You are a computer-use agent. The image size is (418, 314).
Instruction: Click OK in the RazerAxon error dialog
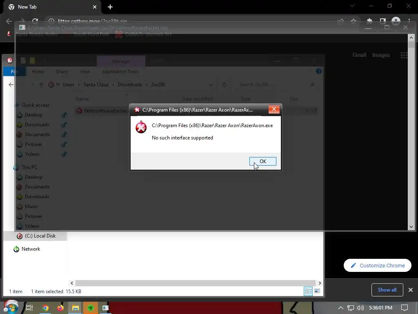point(262,161)
